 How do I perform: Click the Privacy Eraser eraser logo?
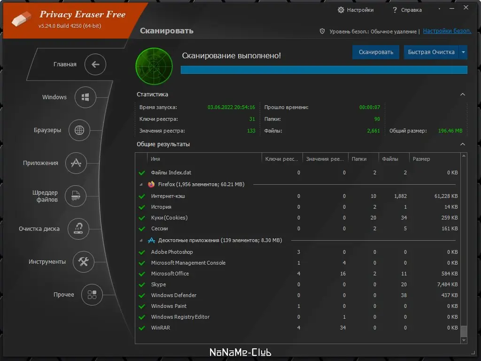(x=22, y=19)
